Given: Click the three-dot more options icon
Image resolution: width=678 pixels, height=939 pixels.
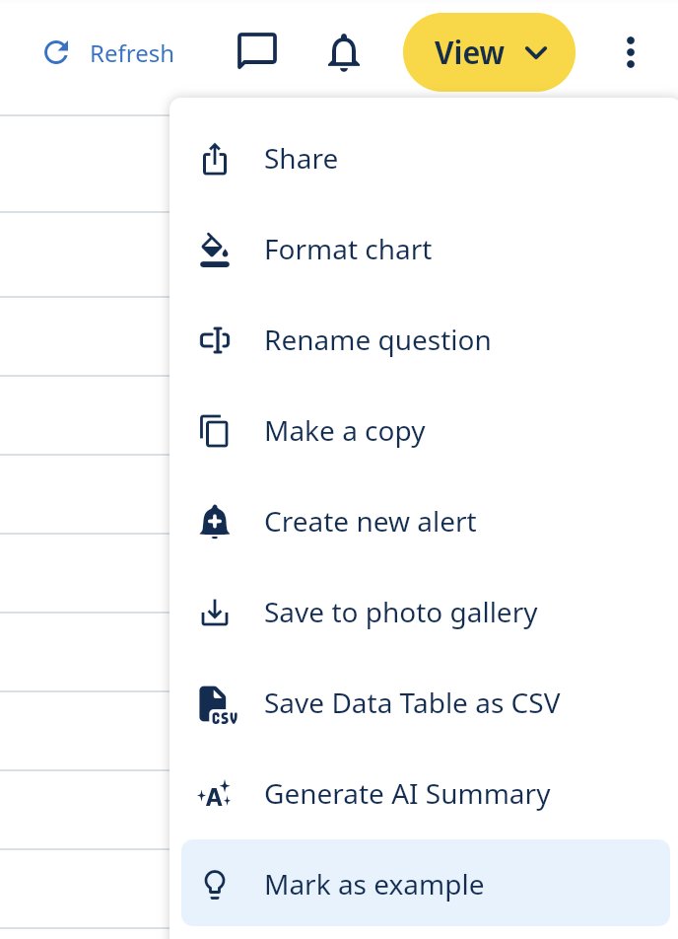Looking at the screenshot, I should (x=631, y=52).
